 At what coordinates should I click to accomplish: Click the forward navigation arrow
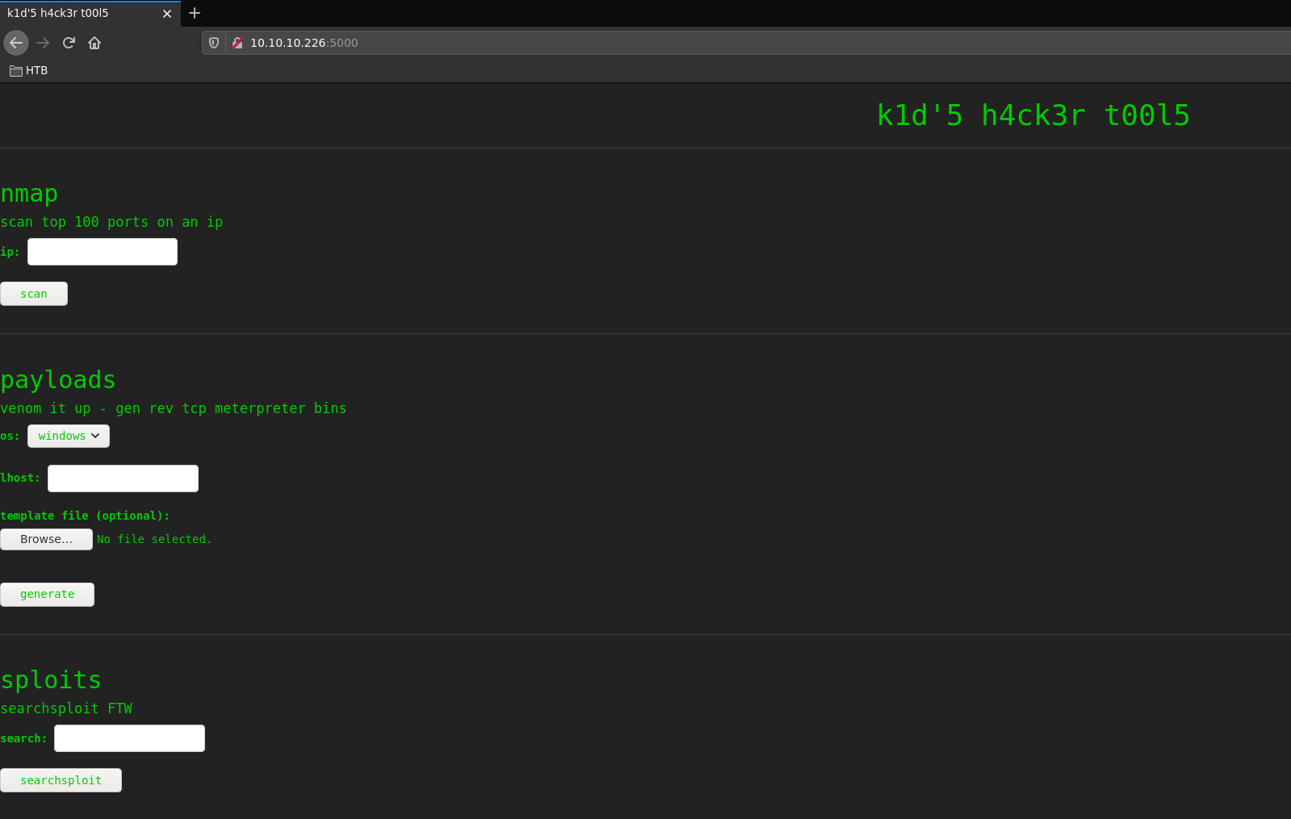[43, 43]
